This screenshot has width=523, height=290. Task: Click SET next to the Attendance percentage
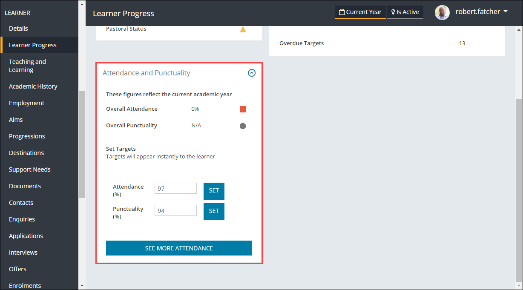[214, 191]
